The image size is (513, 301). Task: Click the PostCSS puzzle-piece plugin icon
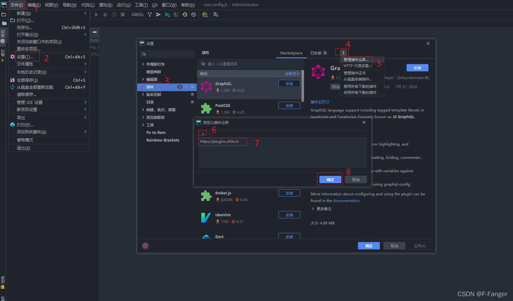coord(206,108)
